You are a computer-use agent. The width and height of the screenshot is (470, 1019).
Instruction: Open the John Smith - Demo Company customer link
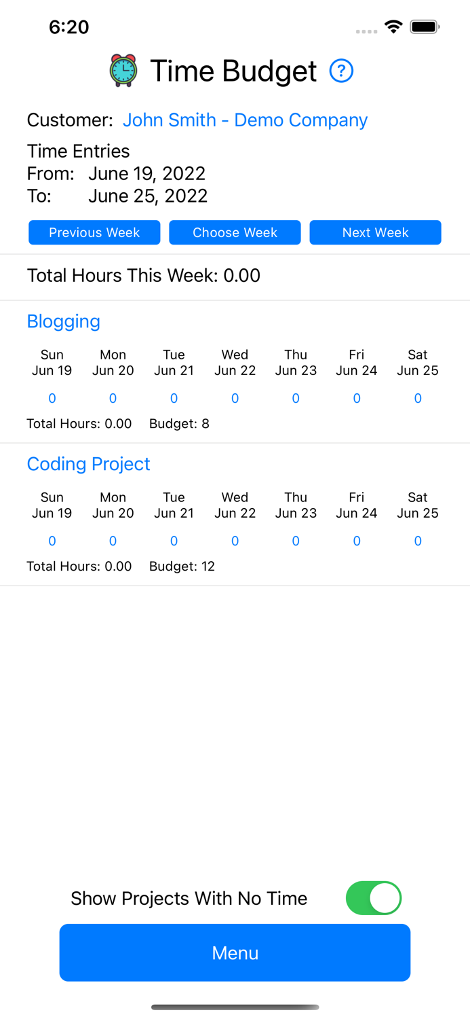pos(245,120)
